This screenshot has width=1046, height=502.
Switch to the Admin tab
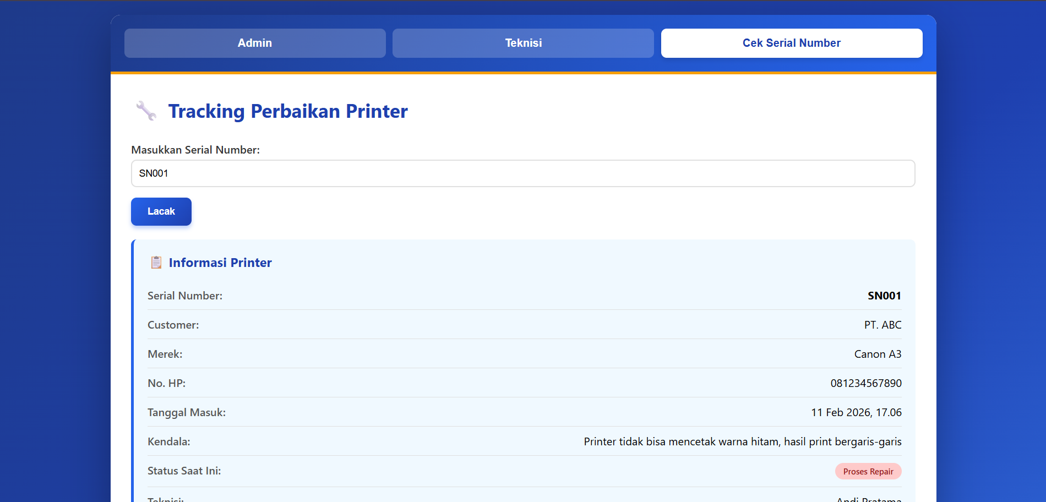[x=254, y=43]
